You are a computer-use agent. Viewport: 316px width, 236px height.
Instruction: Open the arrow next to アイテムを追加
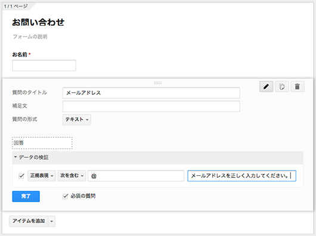[52, 221]
